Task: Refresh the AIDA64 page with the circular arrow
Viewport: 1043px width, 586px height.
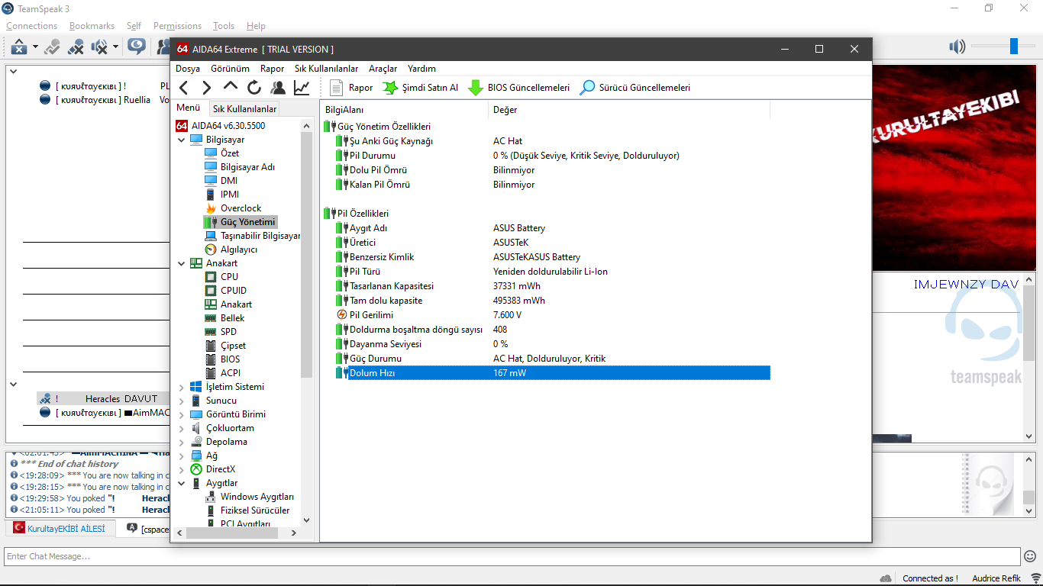Action: [254, 88]
